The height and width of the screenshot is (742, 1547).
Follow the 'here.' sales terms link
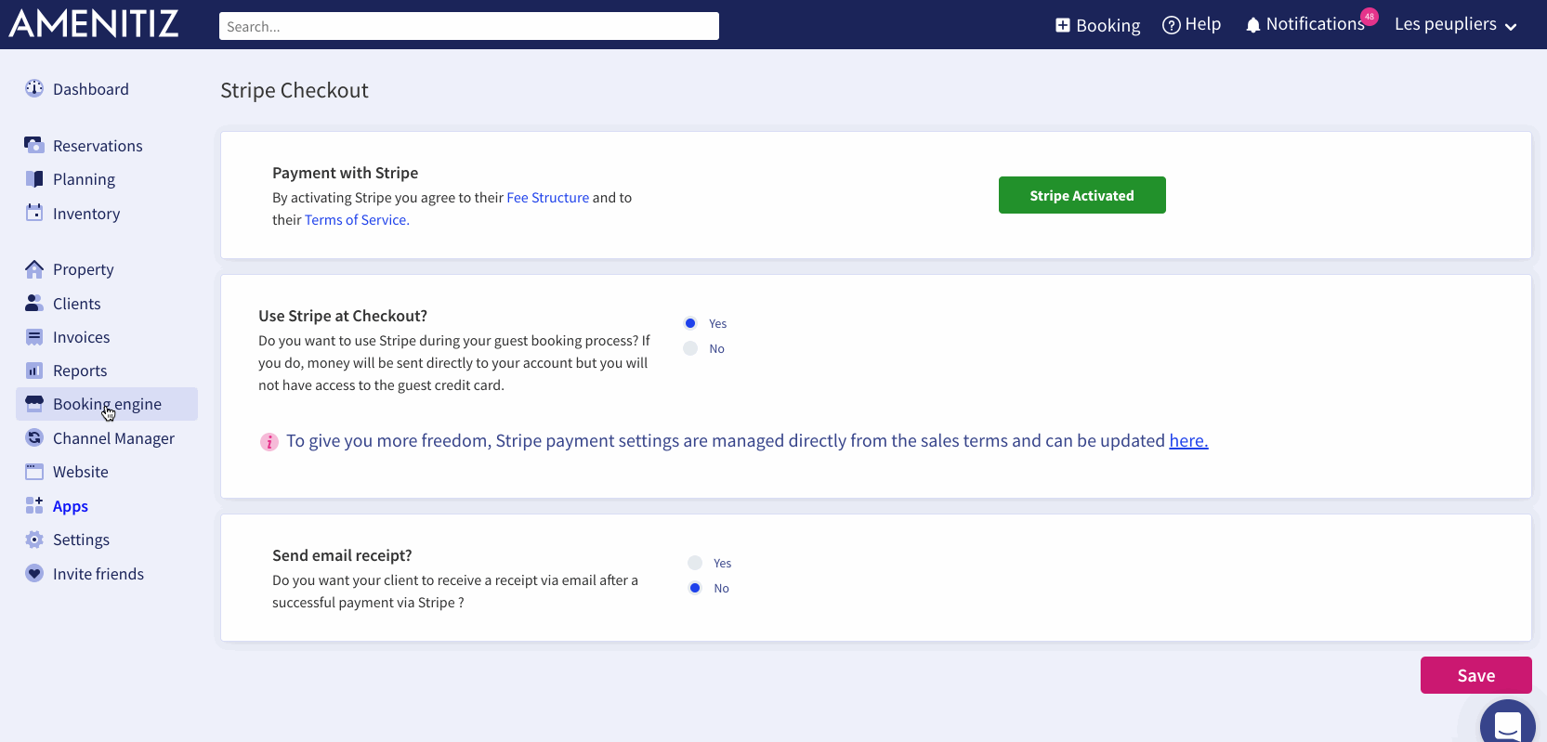click(x=1188, y=441)
